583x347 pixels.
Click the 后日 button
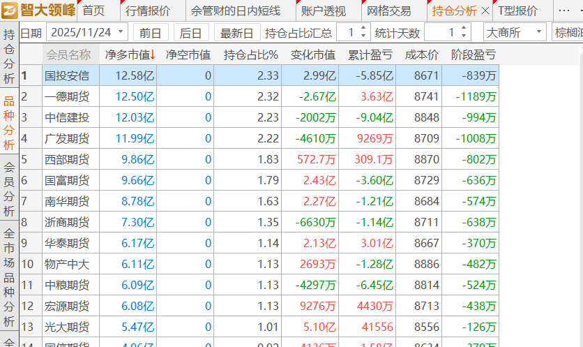coord(191,33)
